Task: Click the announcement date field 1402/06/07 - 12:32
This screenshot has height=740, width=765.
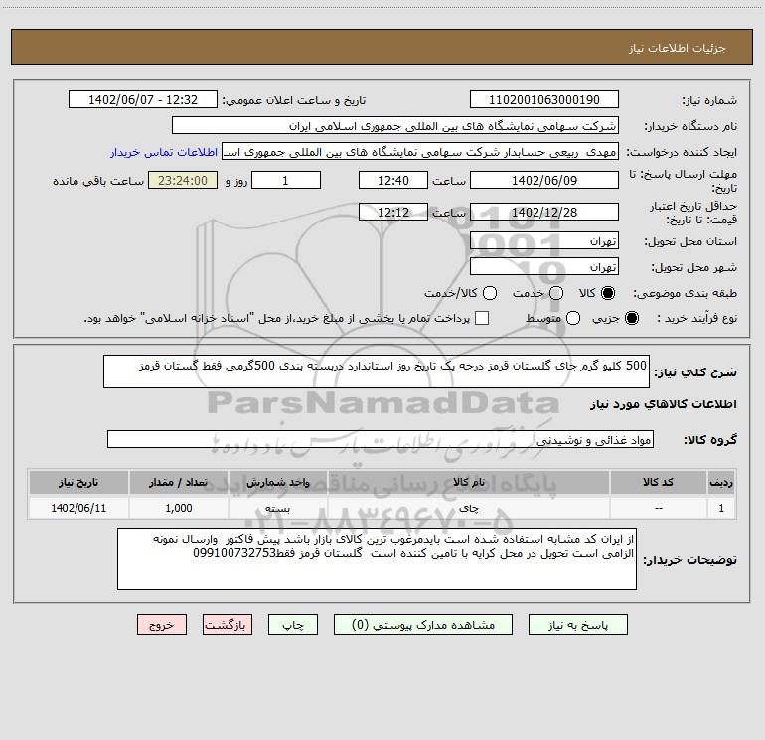Action: pos(143,100)
